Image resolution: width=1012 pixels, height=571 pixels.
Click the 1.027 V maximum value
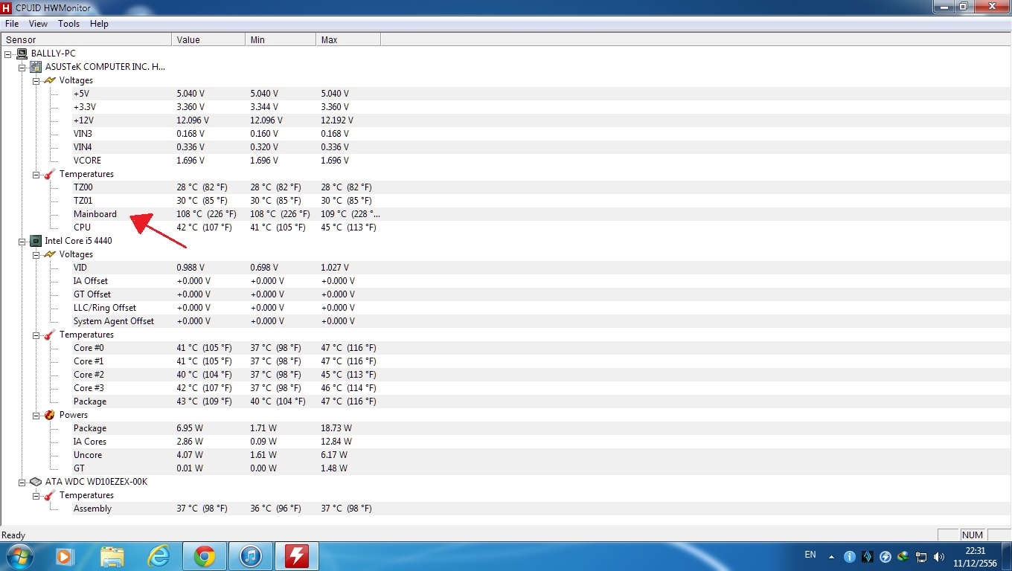tap(336, 268)
